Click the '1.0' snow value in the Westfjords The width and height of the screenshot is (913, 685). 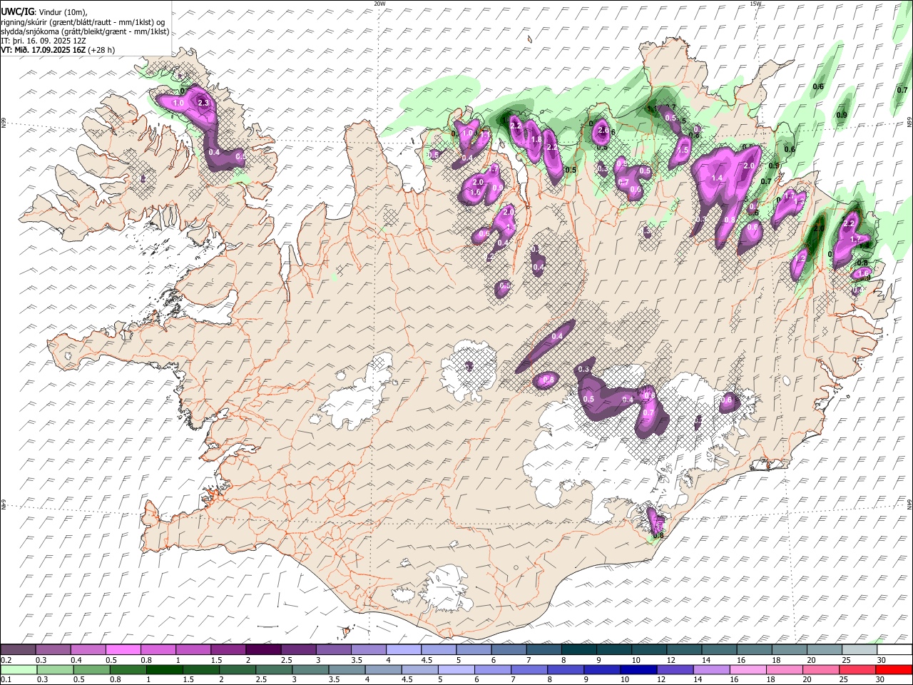point(178,103)
